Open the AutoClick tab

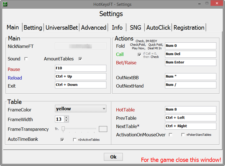pos(158,27)
